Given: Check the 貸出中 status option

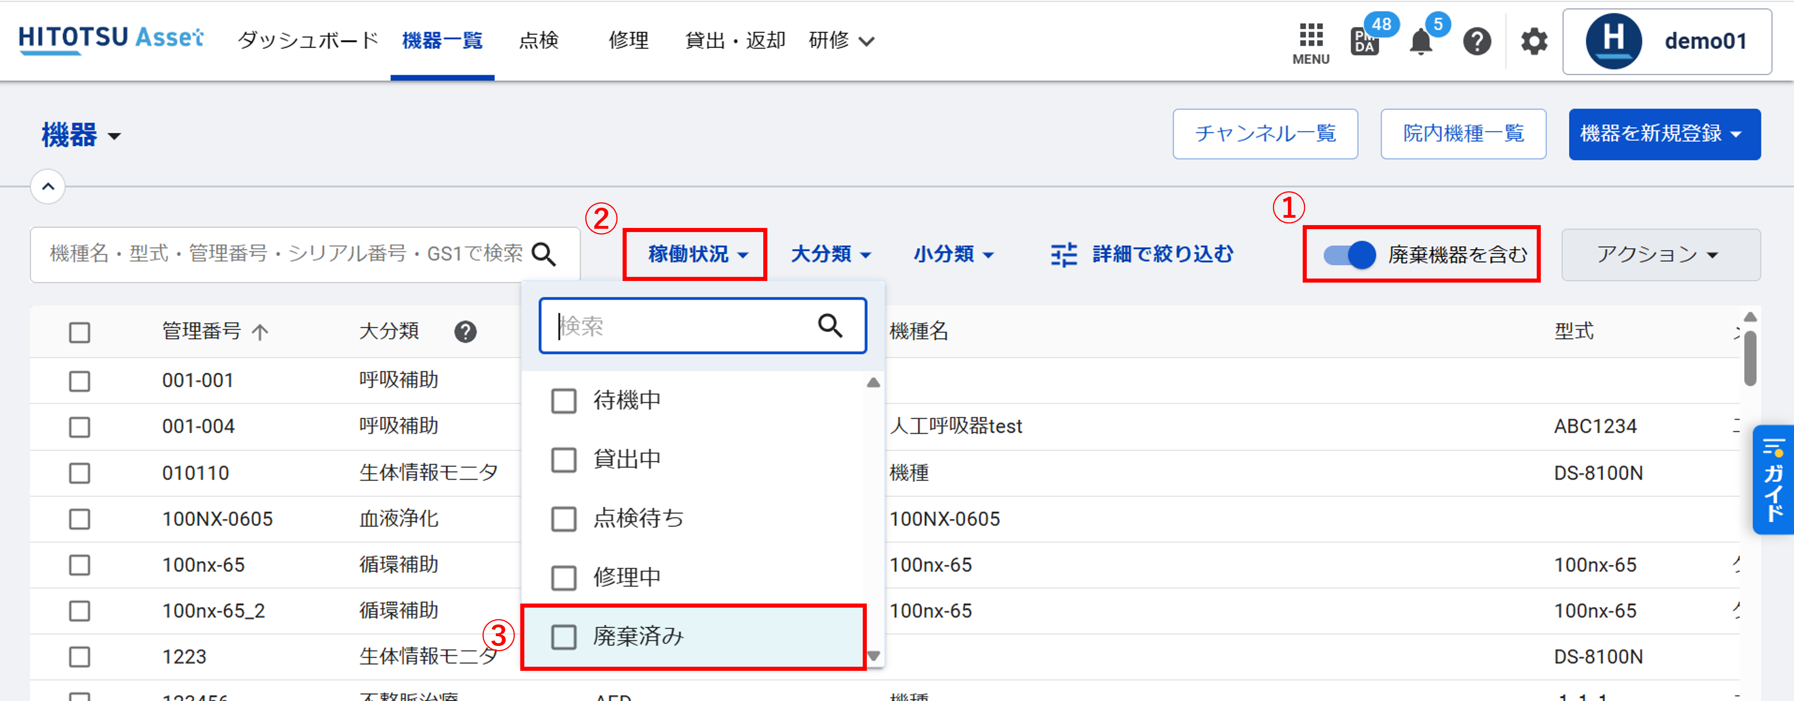Looking at the screenshot, I should (x=563, y=460).
